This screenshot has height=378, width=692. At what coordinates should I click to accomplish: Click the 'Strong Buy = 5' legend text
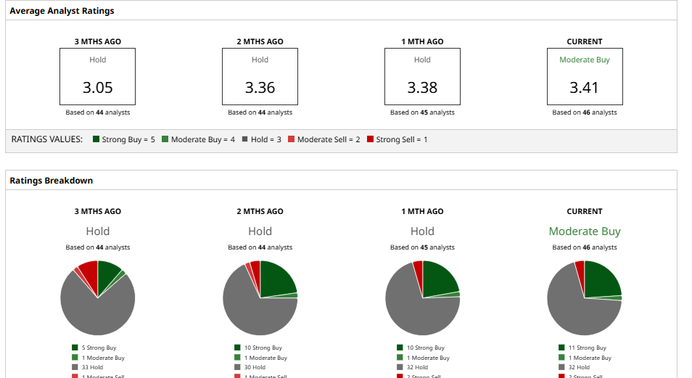click(128, 139)
